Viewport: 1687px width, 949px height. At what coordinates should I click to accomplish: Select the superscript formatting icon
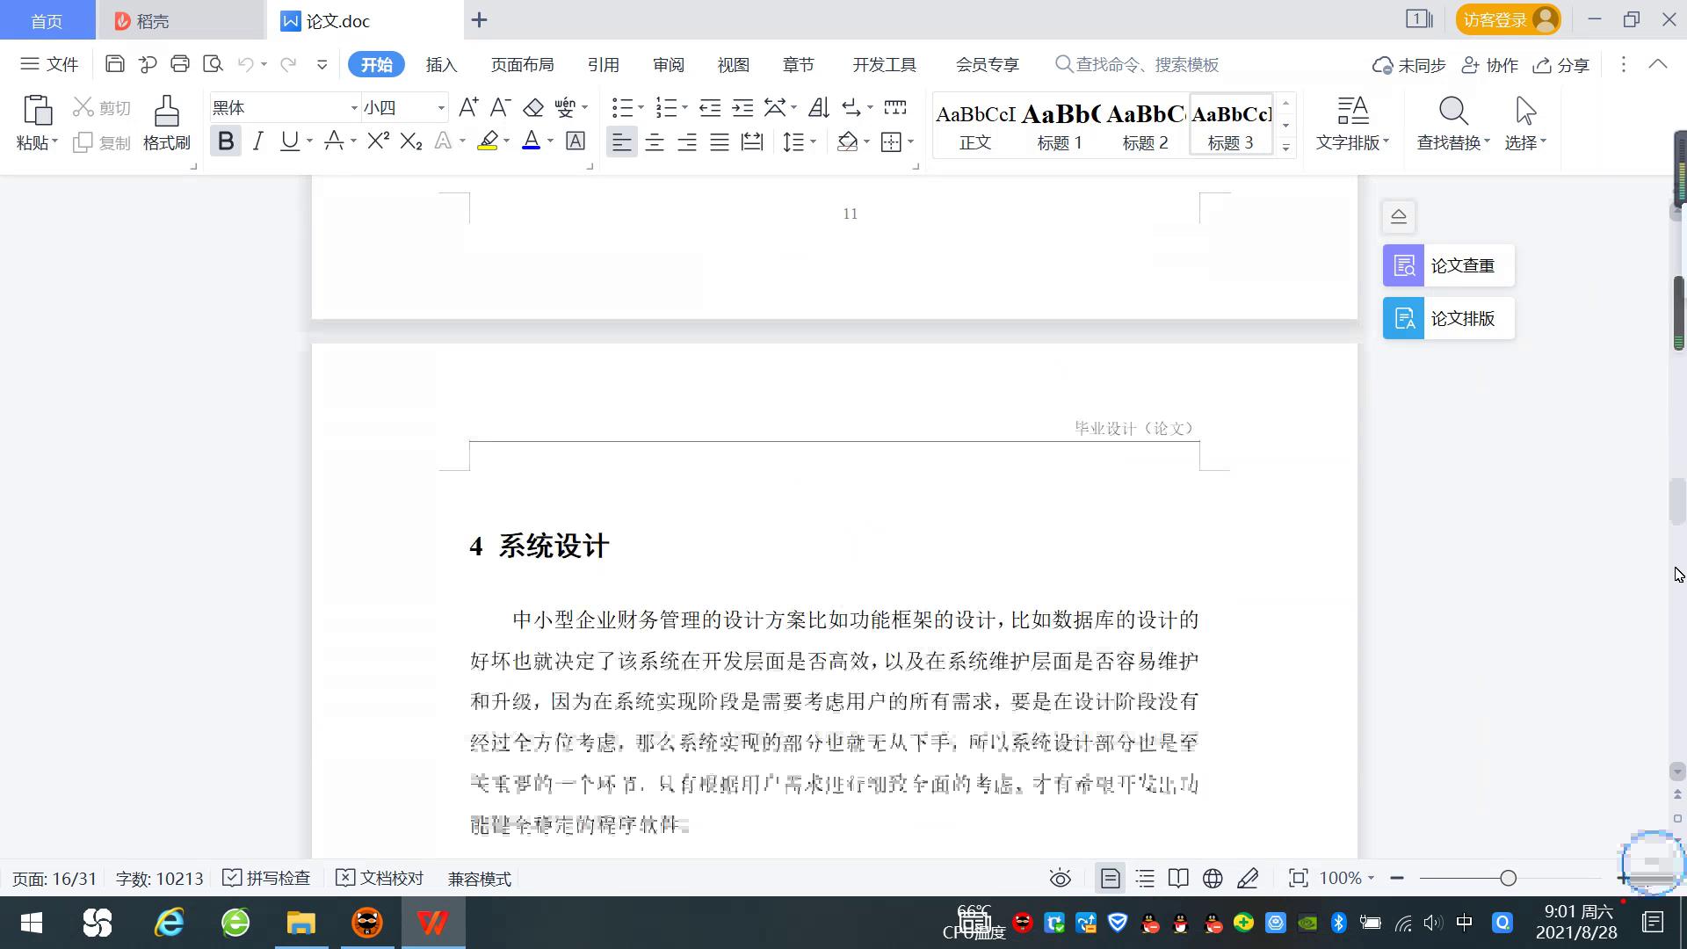376,141
